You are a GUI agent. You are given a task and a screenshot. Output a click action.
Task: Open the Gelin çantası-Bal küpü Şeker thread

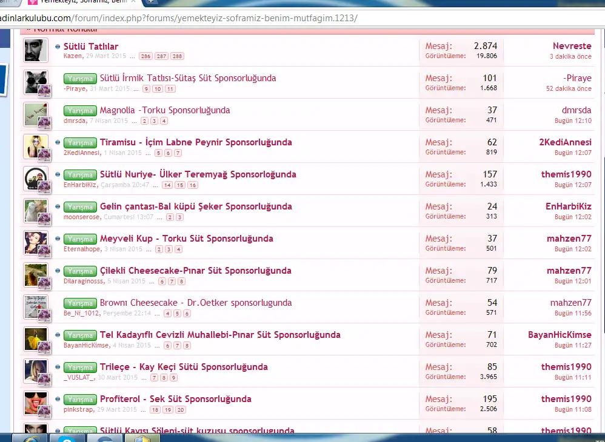pos(196,206)
